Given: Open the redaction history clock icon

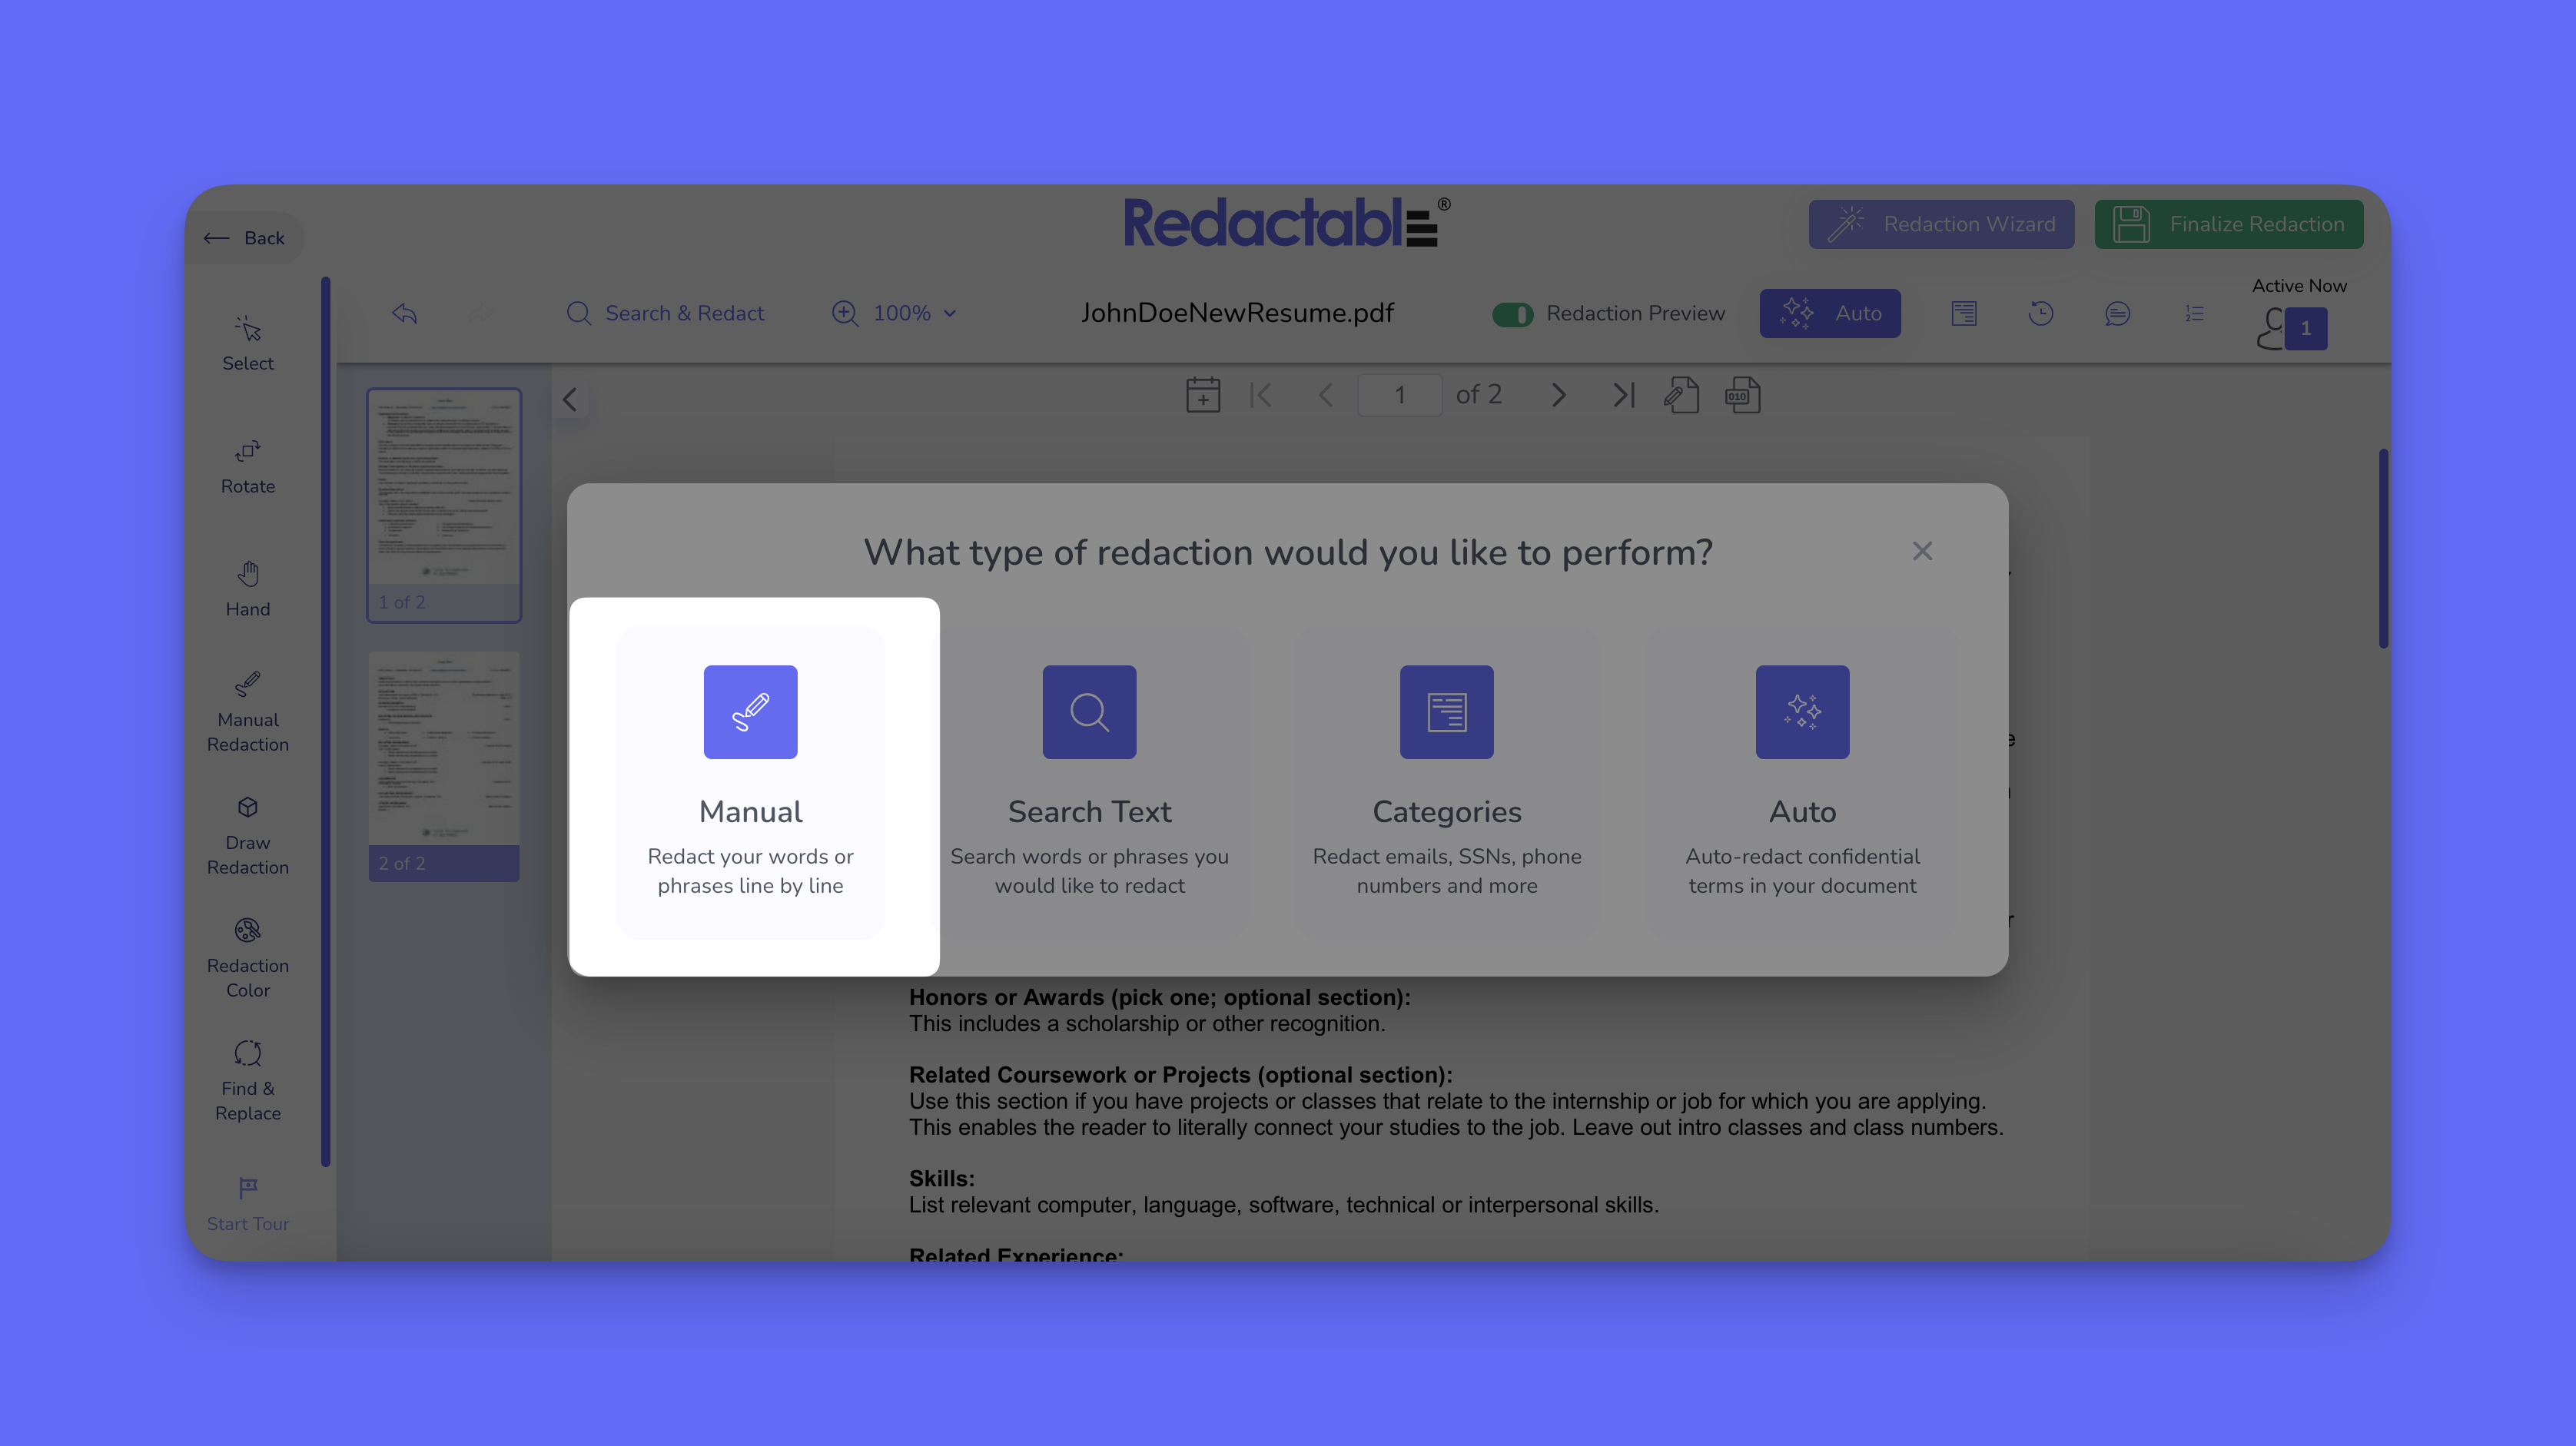Looking at the screenshot, I should 2040,313.
